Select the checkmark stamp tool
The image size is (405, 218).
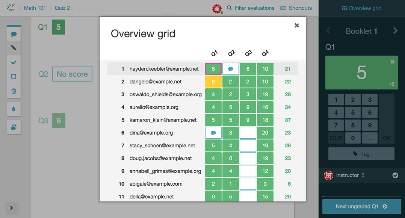[14, 62]
